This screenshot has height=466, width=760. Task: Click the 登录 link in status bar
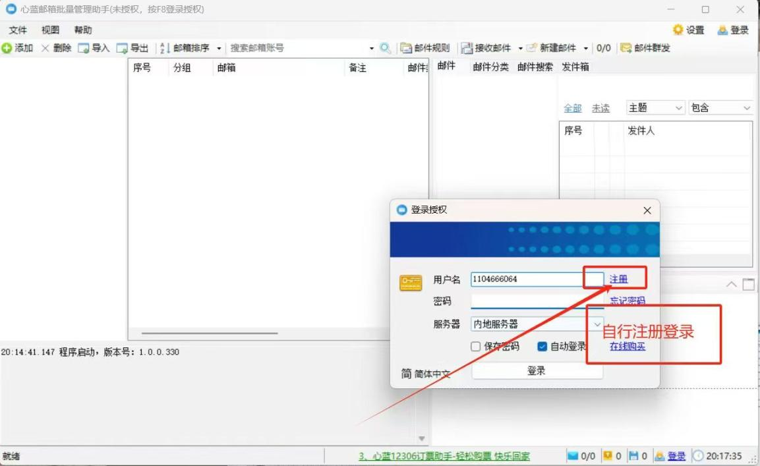(677, 456)
